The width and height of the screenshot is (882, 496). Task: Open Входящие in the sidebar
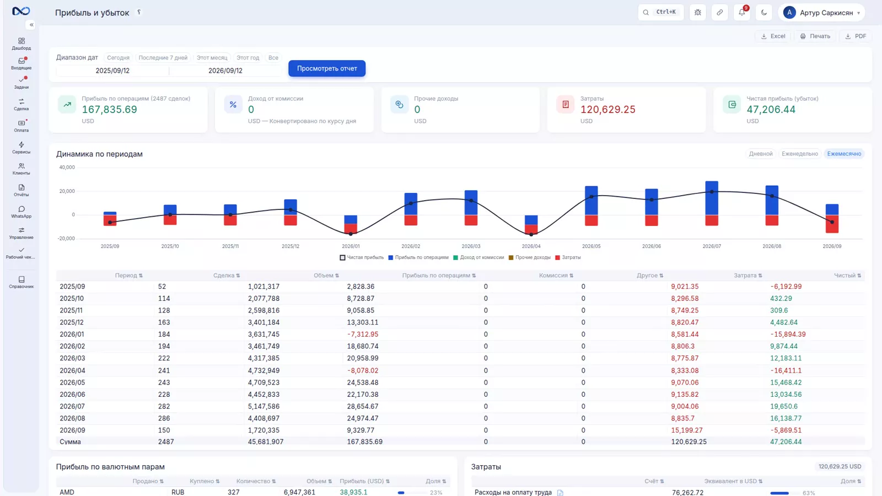click(x=21, y=64)
